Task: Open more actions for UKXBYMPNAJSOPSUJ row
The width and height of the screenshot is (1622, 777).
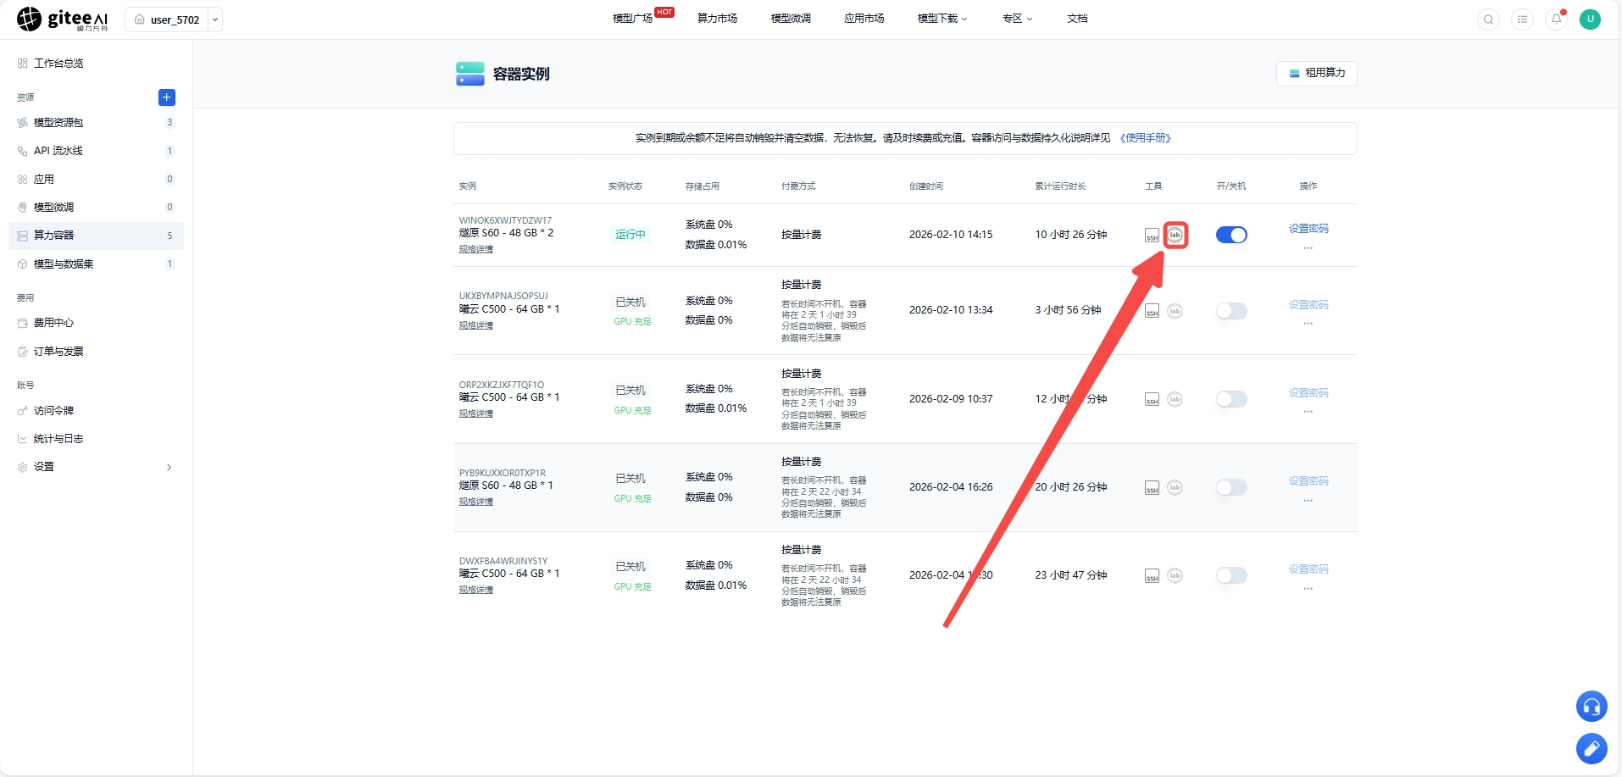Action: click(x=1308, y=324)
